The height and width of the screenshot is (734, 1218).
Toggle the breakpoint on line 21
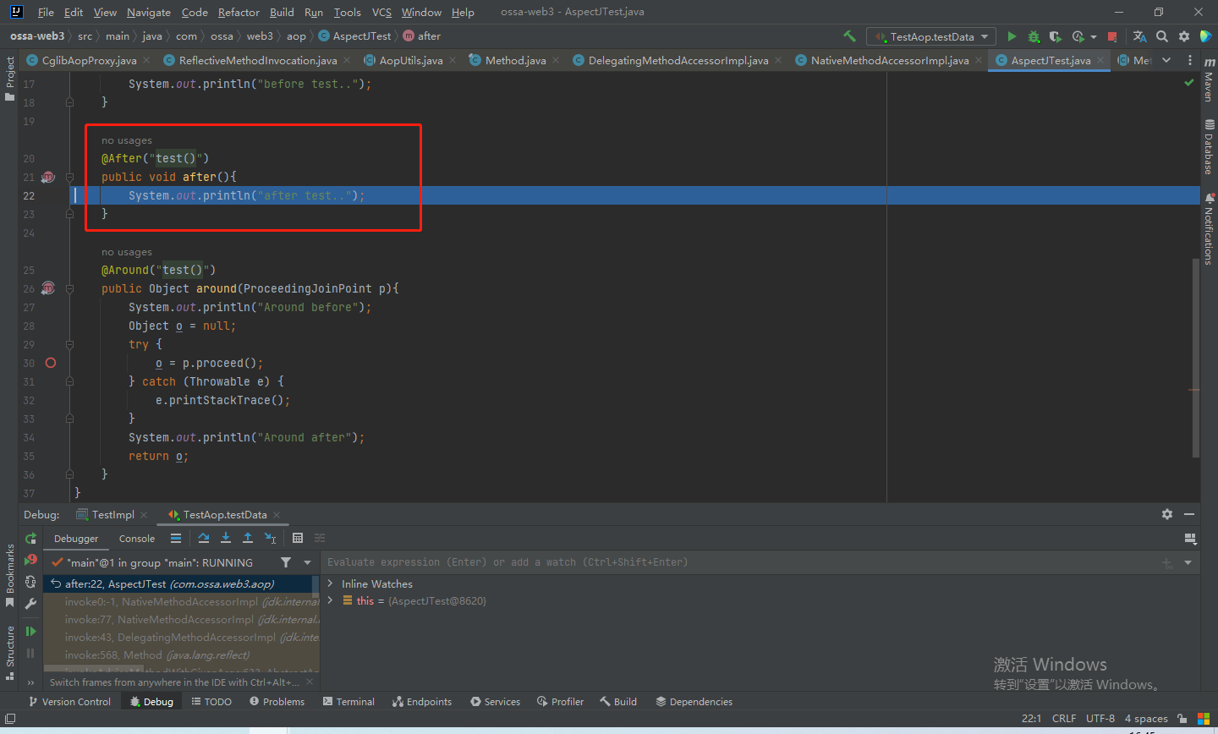tap(48, 177)
